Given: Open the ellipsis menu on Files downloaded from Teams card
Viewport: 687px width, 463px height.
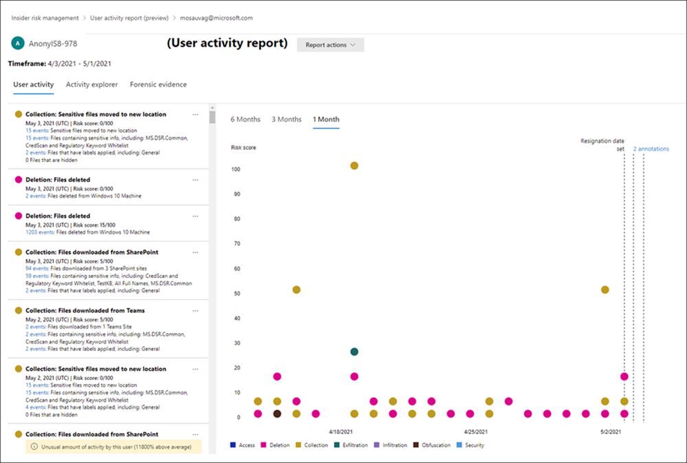Looking at the screenshot, I should [x=195, y=310].
